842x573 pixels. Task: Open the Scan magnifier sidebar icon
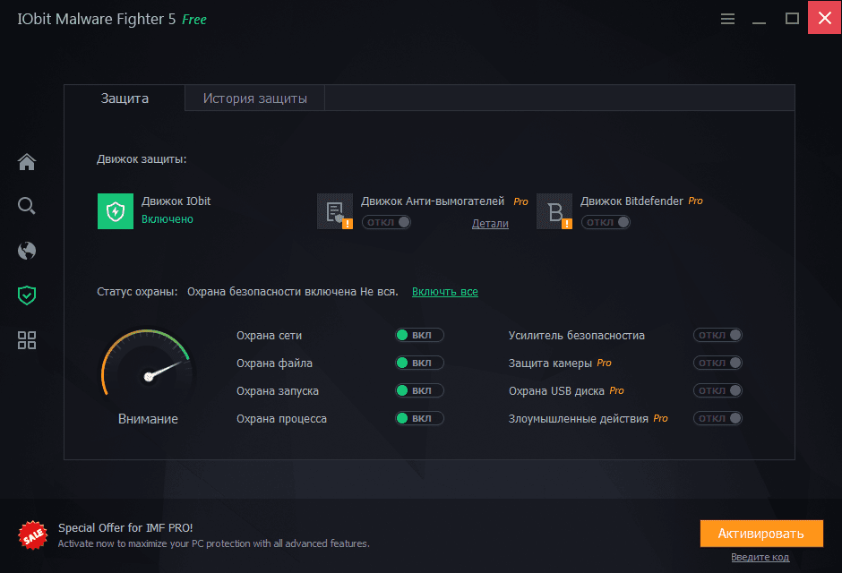pyautogui.click(x=27, y=206)
